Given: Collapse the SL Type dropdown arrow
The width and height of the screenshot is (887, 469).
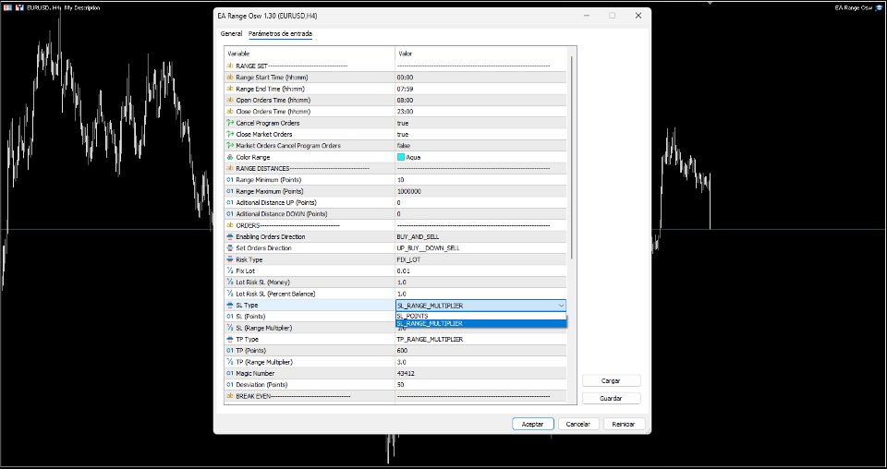Looking at the screenshot, I should pos(561,306).
